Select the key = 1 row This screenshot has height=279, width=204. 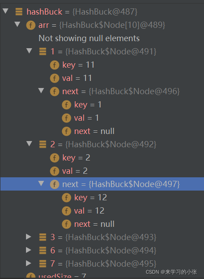[102, 105]
